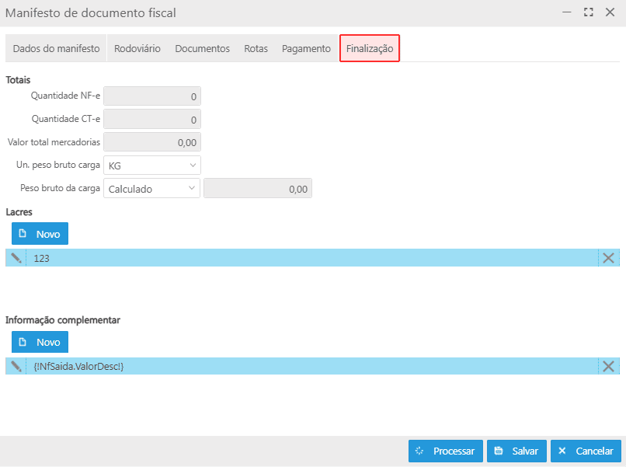Minimize the manifesto dialog window
626x467 pixels.
[x=568, y=13]
